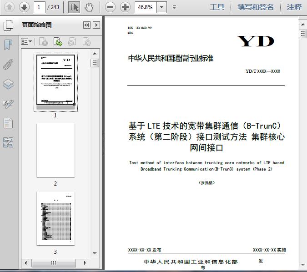Click the delete pages icon
The image size is (307, 272).
44,41
